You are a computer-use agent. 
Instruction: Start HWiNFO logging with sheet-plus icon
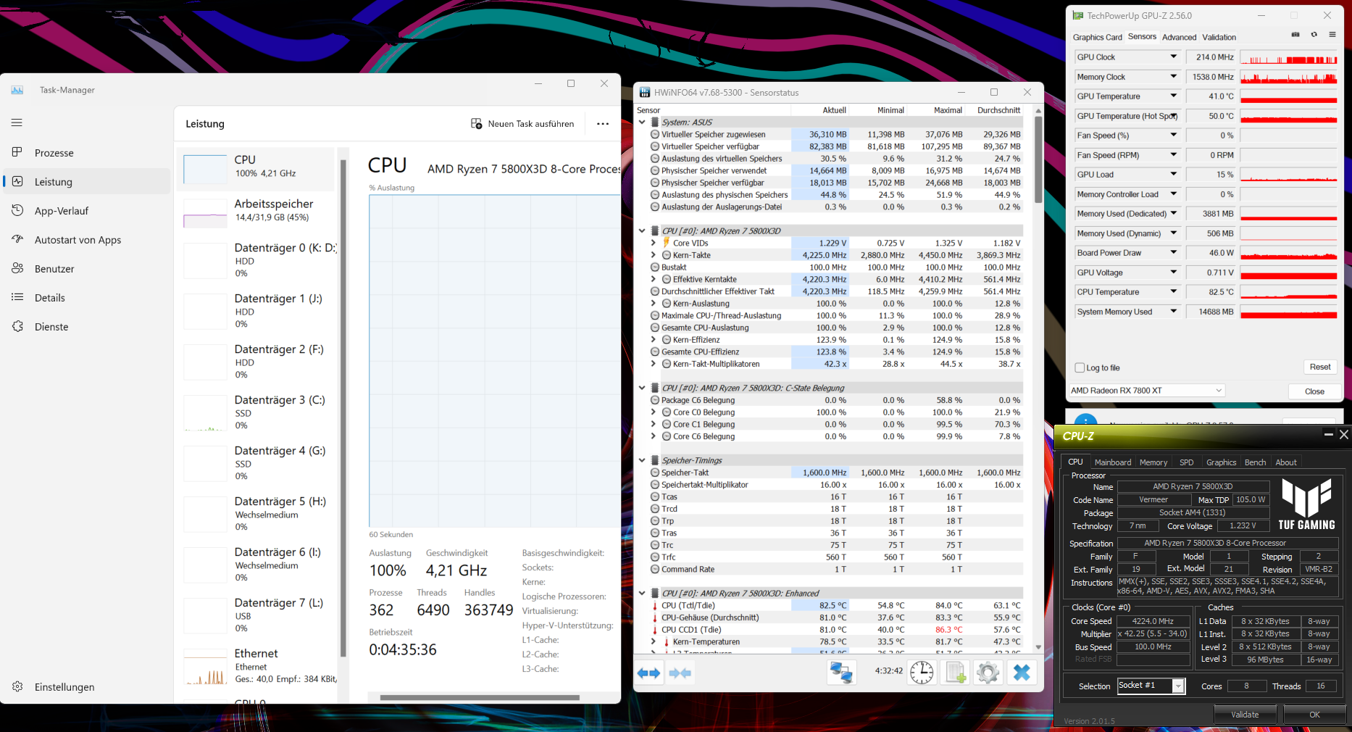pos(955,673)
